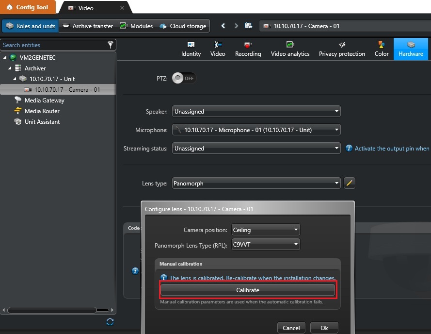The height and width of the screenshot is (334, 431).
Task: Open the Microphone dropdown
Action: click(x=256, y=130)
